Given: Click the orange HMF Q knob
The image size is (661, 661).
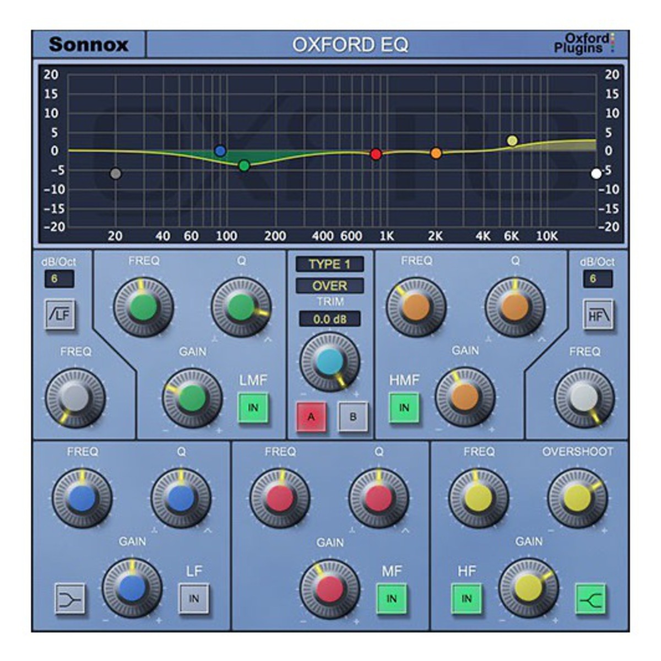Looking at the screenshot, I should point(514,307).
